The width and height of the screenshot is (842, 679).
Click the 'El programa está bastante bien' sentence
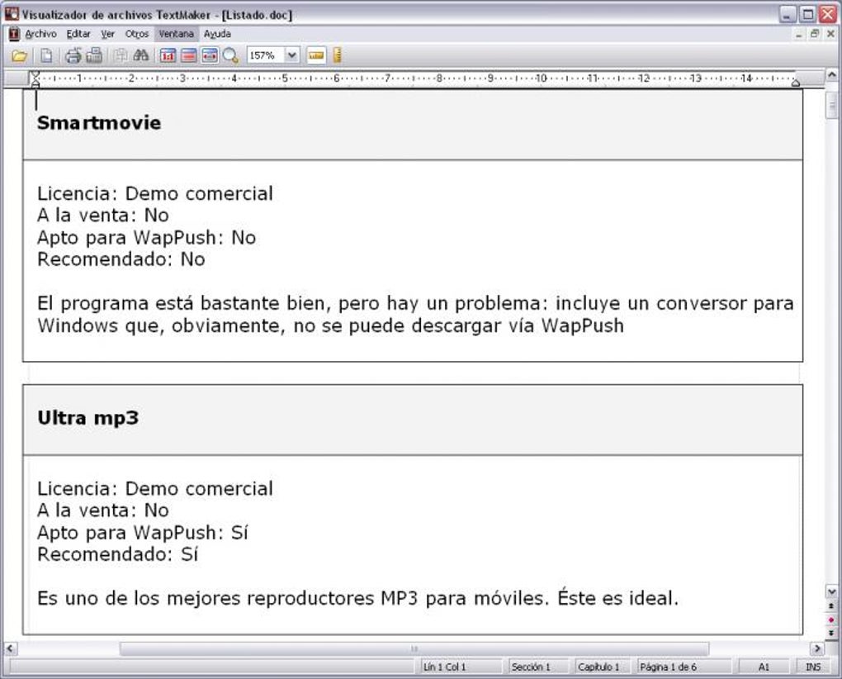[x=415, y=314]
